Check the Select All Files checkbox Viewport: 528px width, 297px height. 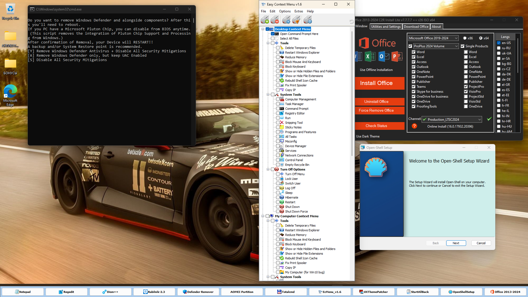273,38
